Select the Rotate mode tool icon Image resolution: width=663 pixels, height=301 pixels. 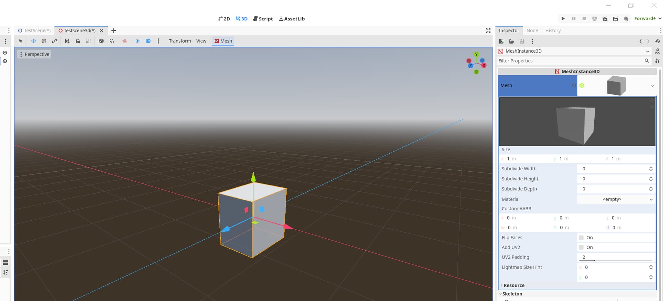click(44, 41)
